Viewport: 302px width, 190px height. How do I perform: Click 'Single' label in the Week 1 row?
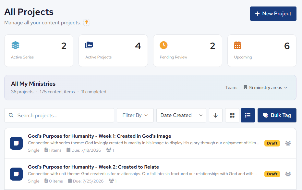(33, 150)
